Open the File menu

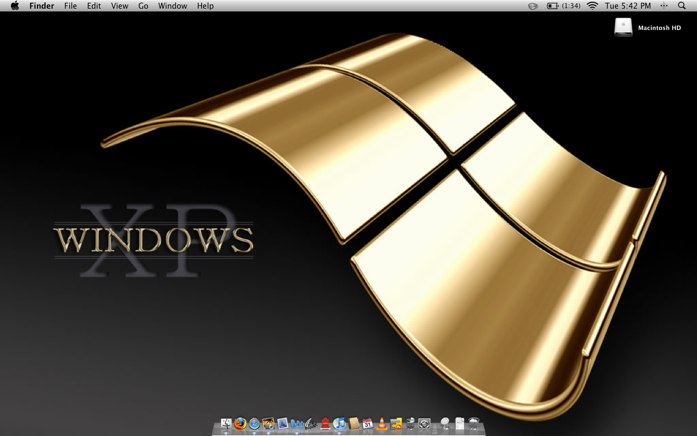point(70,6)
